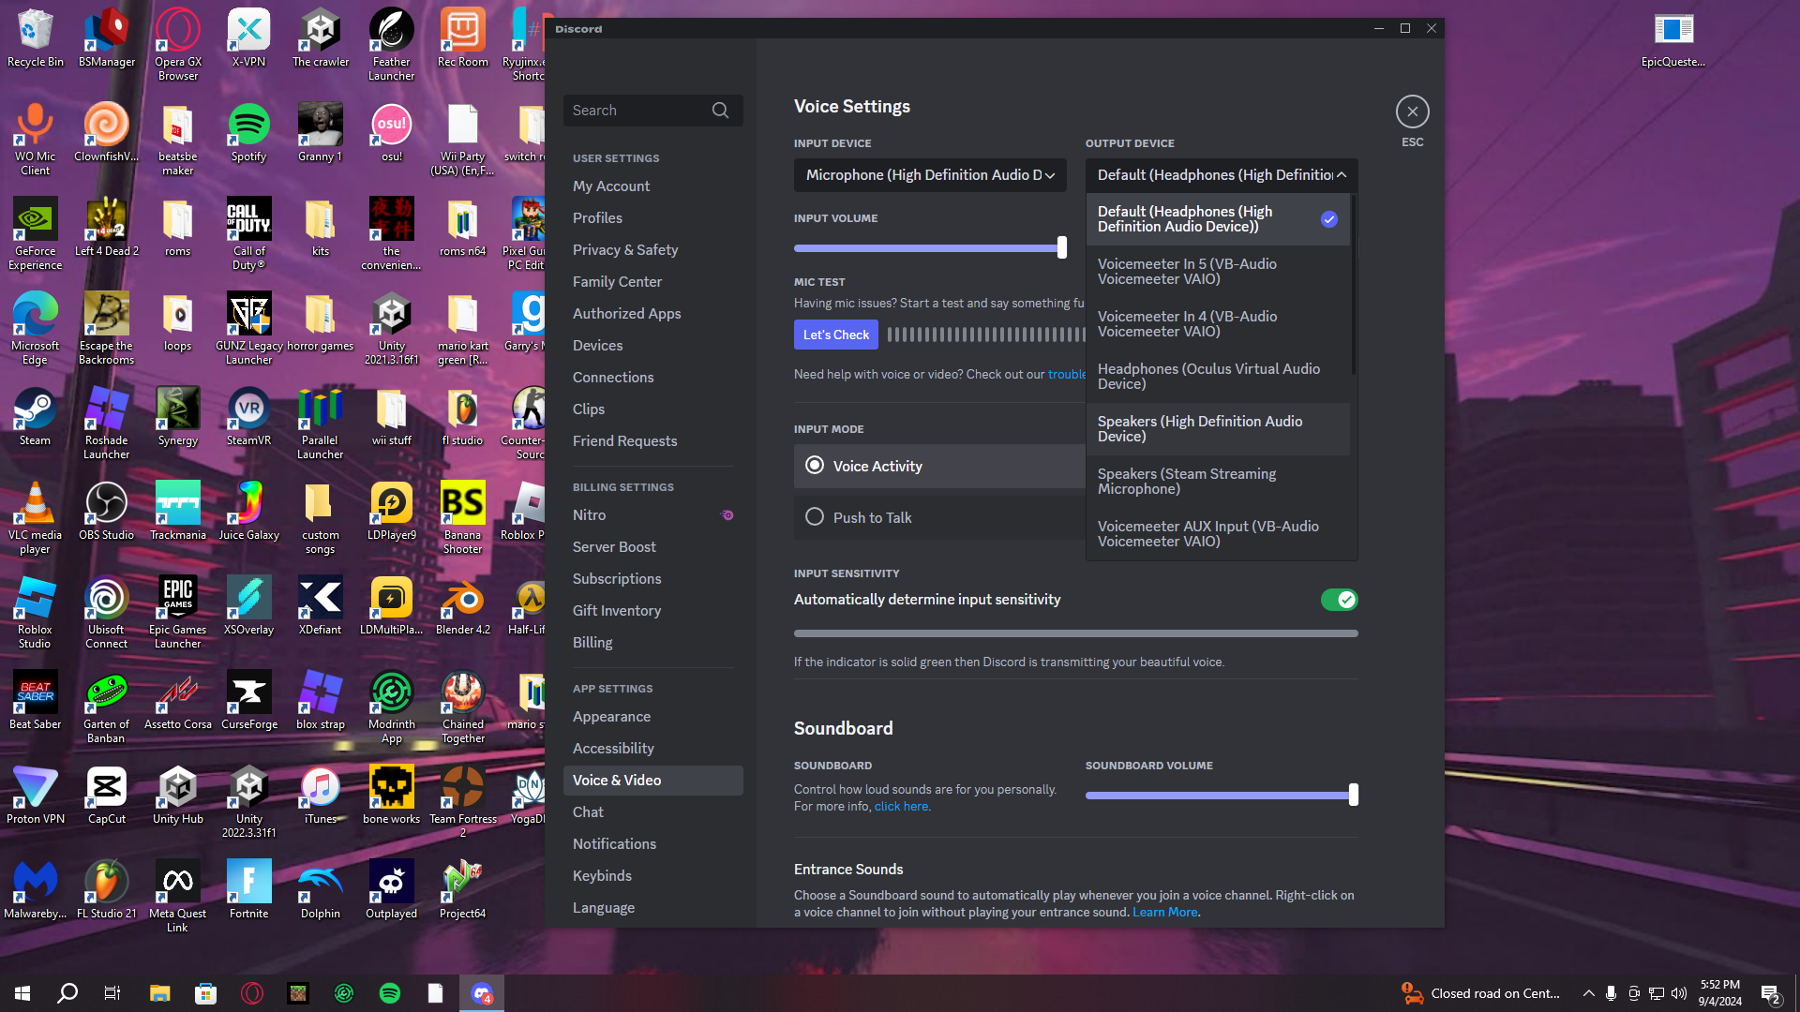
Task: Disable automatic input sensitivity toggle
Action: [x=1339, y=600]
